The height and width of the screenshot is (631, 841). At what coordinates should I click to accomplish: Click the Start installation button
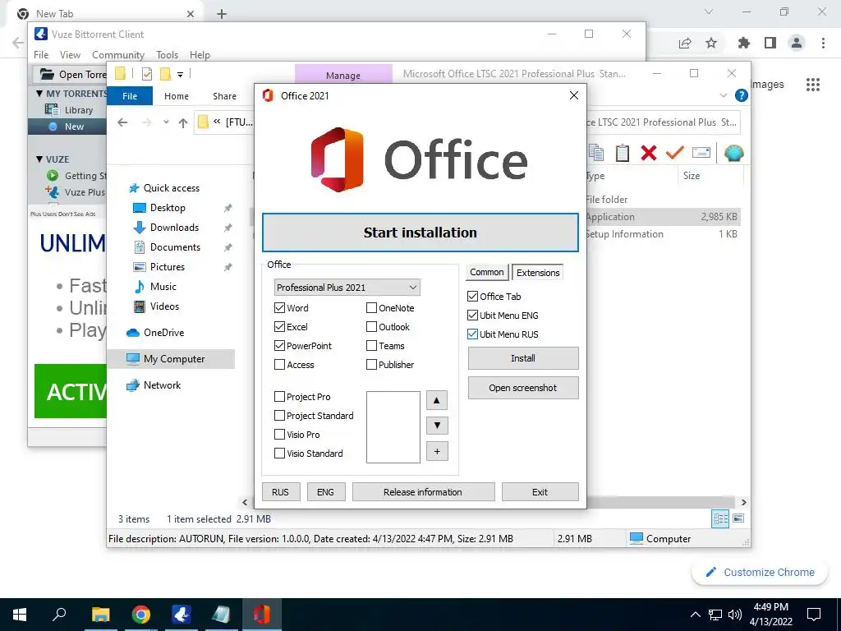click(420, 233)
